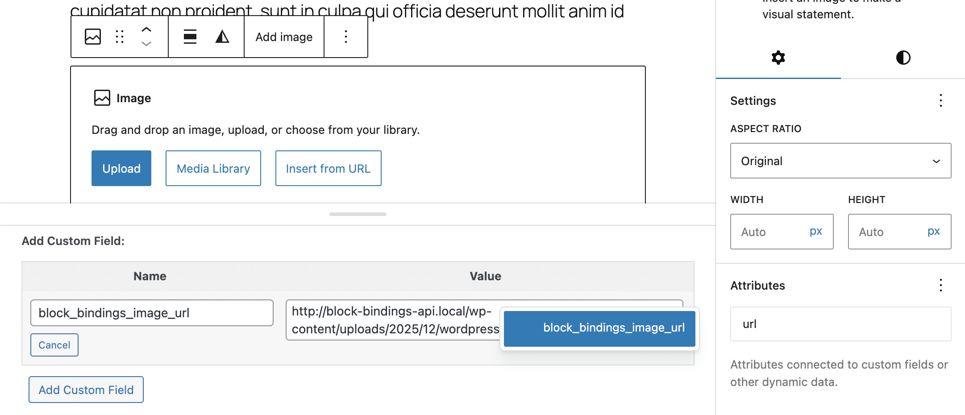Apply a duotone filter to the image
This screenshot has height=415, width=965.
pos(222,37)
